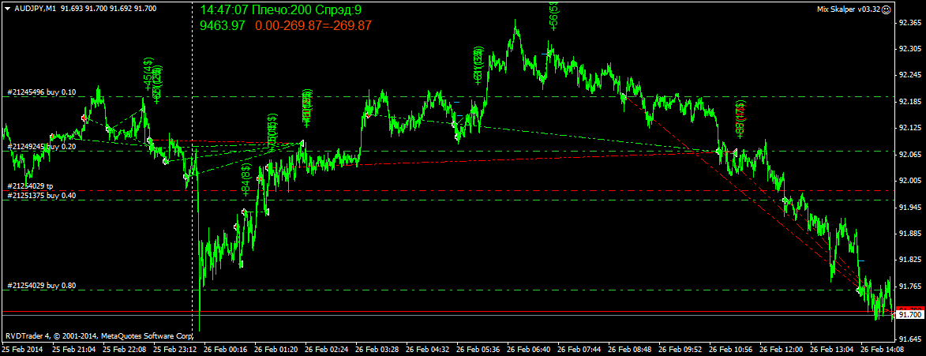
Task: Click the balance value 9463.97
Action: [222, 26]
